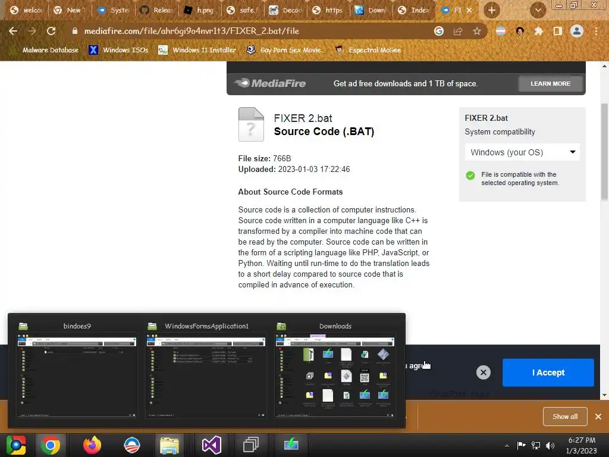Switch to the 'New' tab
Screen dimensions: 609x457
click(x=70, y=10)
